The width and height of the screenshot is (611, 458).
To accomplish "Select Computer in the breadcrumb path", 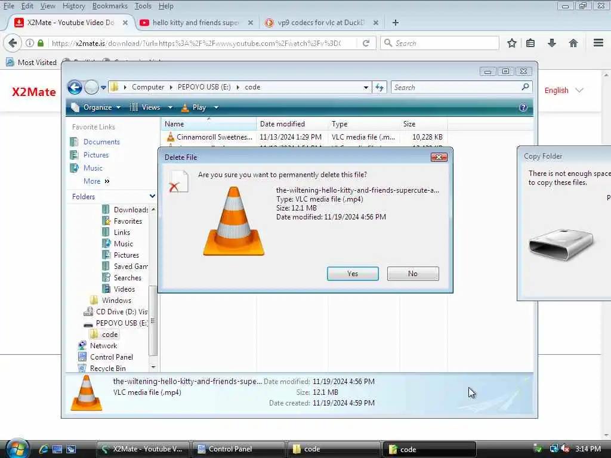I will coord(148,87).
